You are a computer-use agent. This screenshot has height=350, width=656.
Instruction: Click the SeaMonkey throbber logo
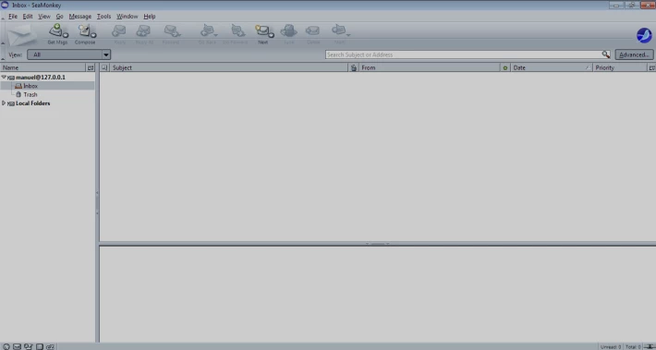(644, 35)
